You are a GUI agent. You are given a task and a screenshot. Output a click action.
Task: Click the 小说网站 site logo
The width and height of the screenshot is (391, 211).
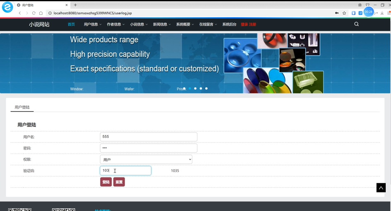39,24
